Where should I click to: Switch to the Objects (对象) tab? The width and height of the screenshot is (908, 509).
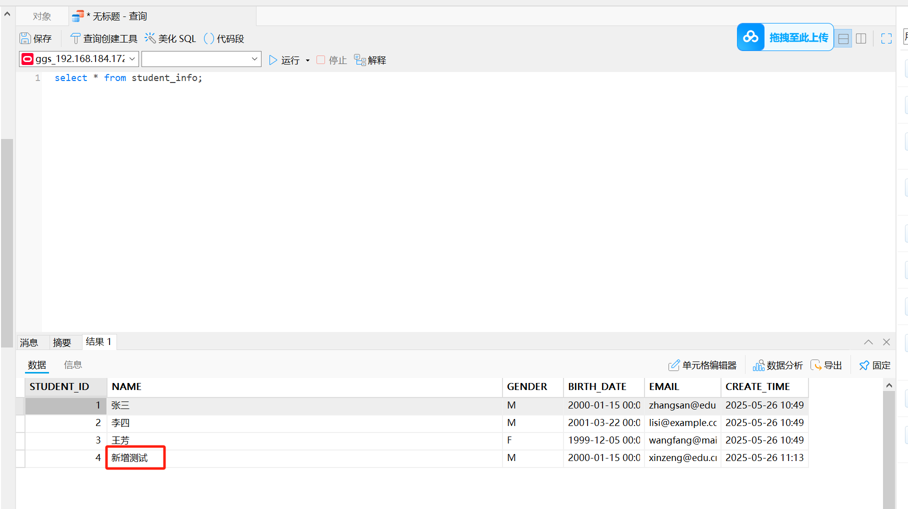tap(42, 16)
